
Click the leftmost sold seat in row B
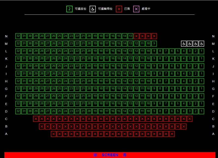42,126
